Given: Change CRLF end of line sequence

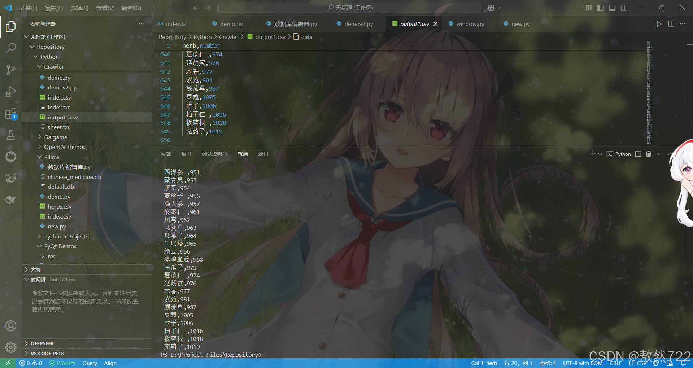Looking at the screenshot, I should pos(615,363).
